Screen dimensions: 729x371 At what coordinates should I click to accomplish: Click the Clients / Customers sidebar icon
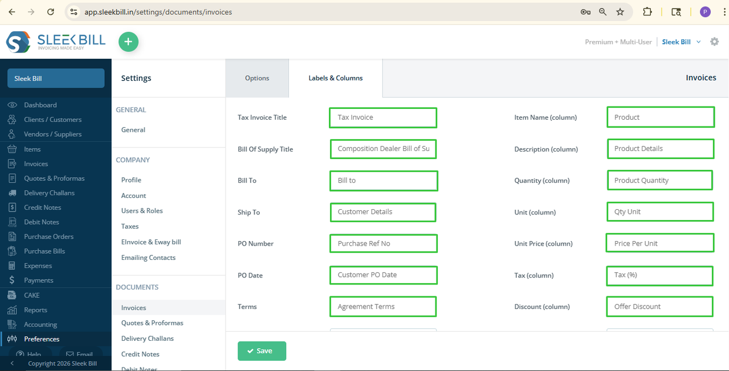pyautogui.click(x=12, y=120)
